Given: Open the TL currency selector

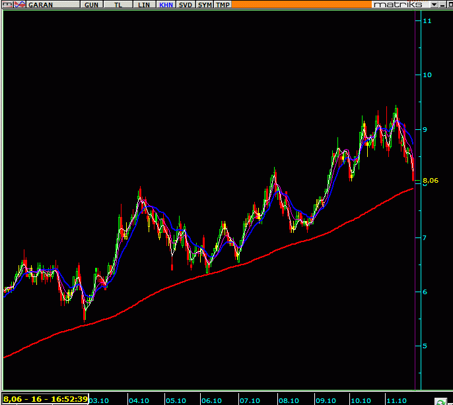Looking at the screenshot, I should click(x=118, y=5).
